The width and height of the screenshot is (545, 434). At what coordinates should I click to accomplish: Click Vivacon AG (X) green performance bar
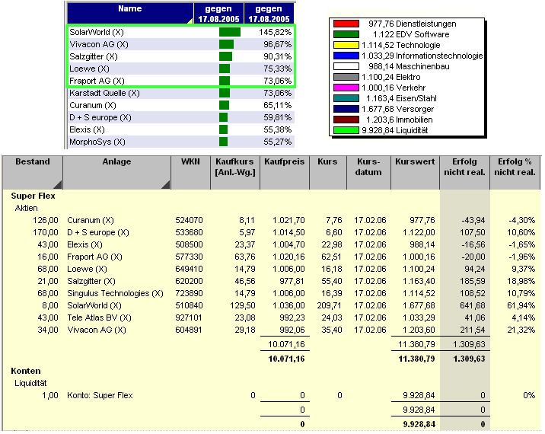(226, 44)
